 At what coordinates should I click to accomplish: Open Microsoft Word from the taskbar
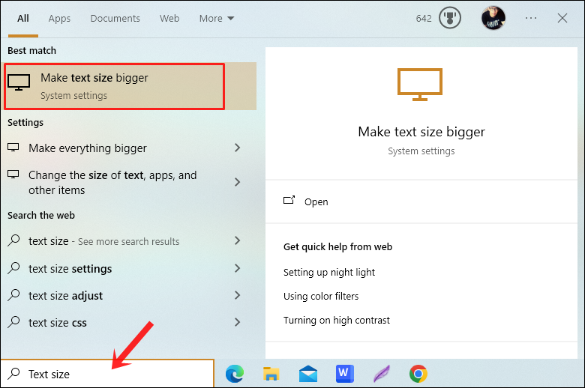(344, 374)
